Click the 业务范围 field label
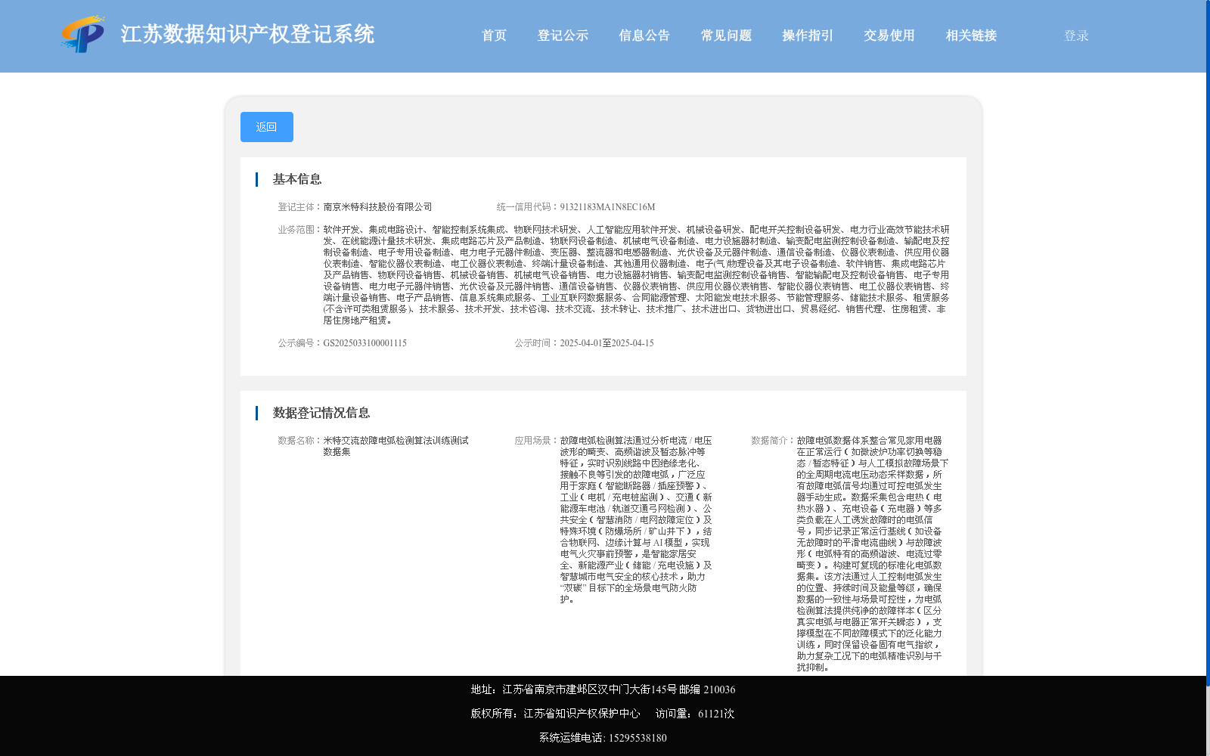This screenshot has width=1210, height=756. coord(300,230)
